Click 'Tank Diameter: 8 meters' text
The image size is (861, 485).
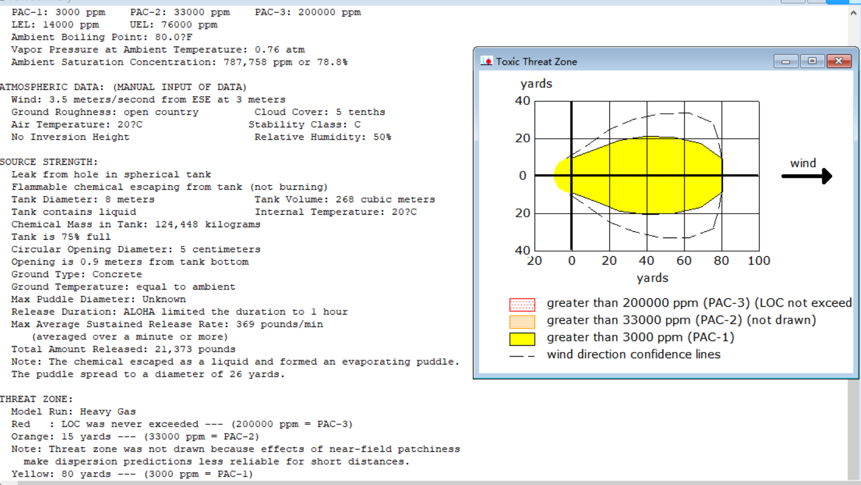pyautogui.click(x=83, y=199)
